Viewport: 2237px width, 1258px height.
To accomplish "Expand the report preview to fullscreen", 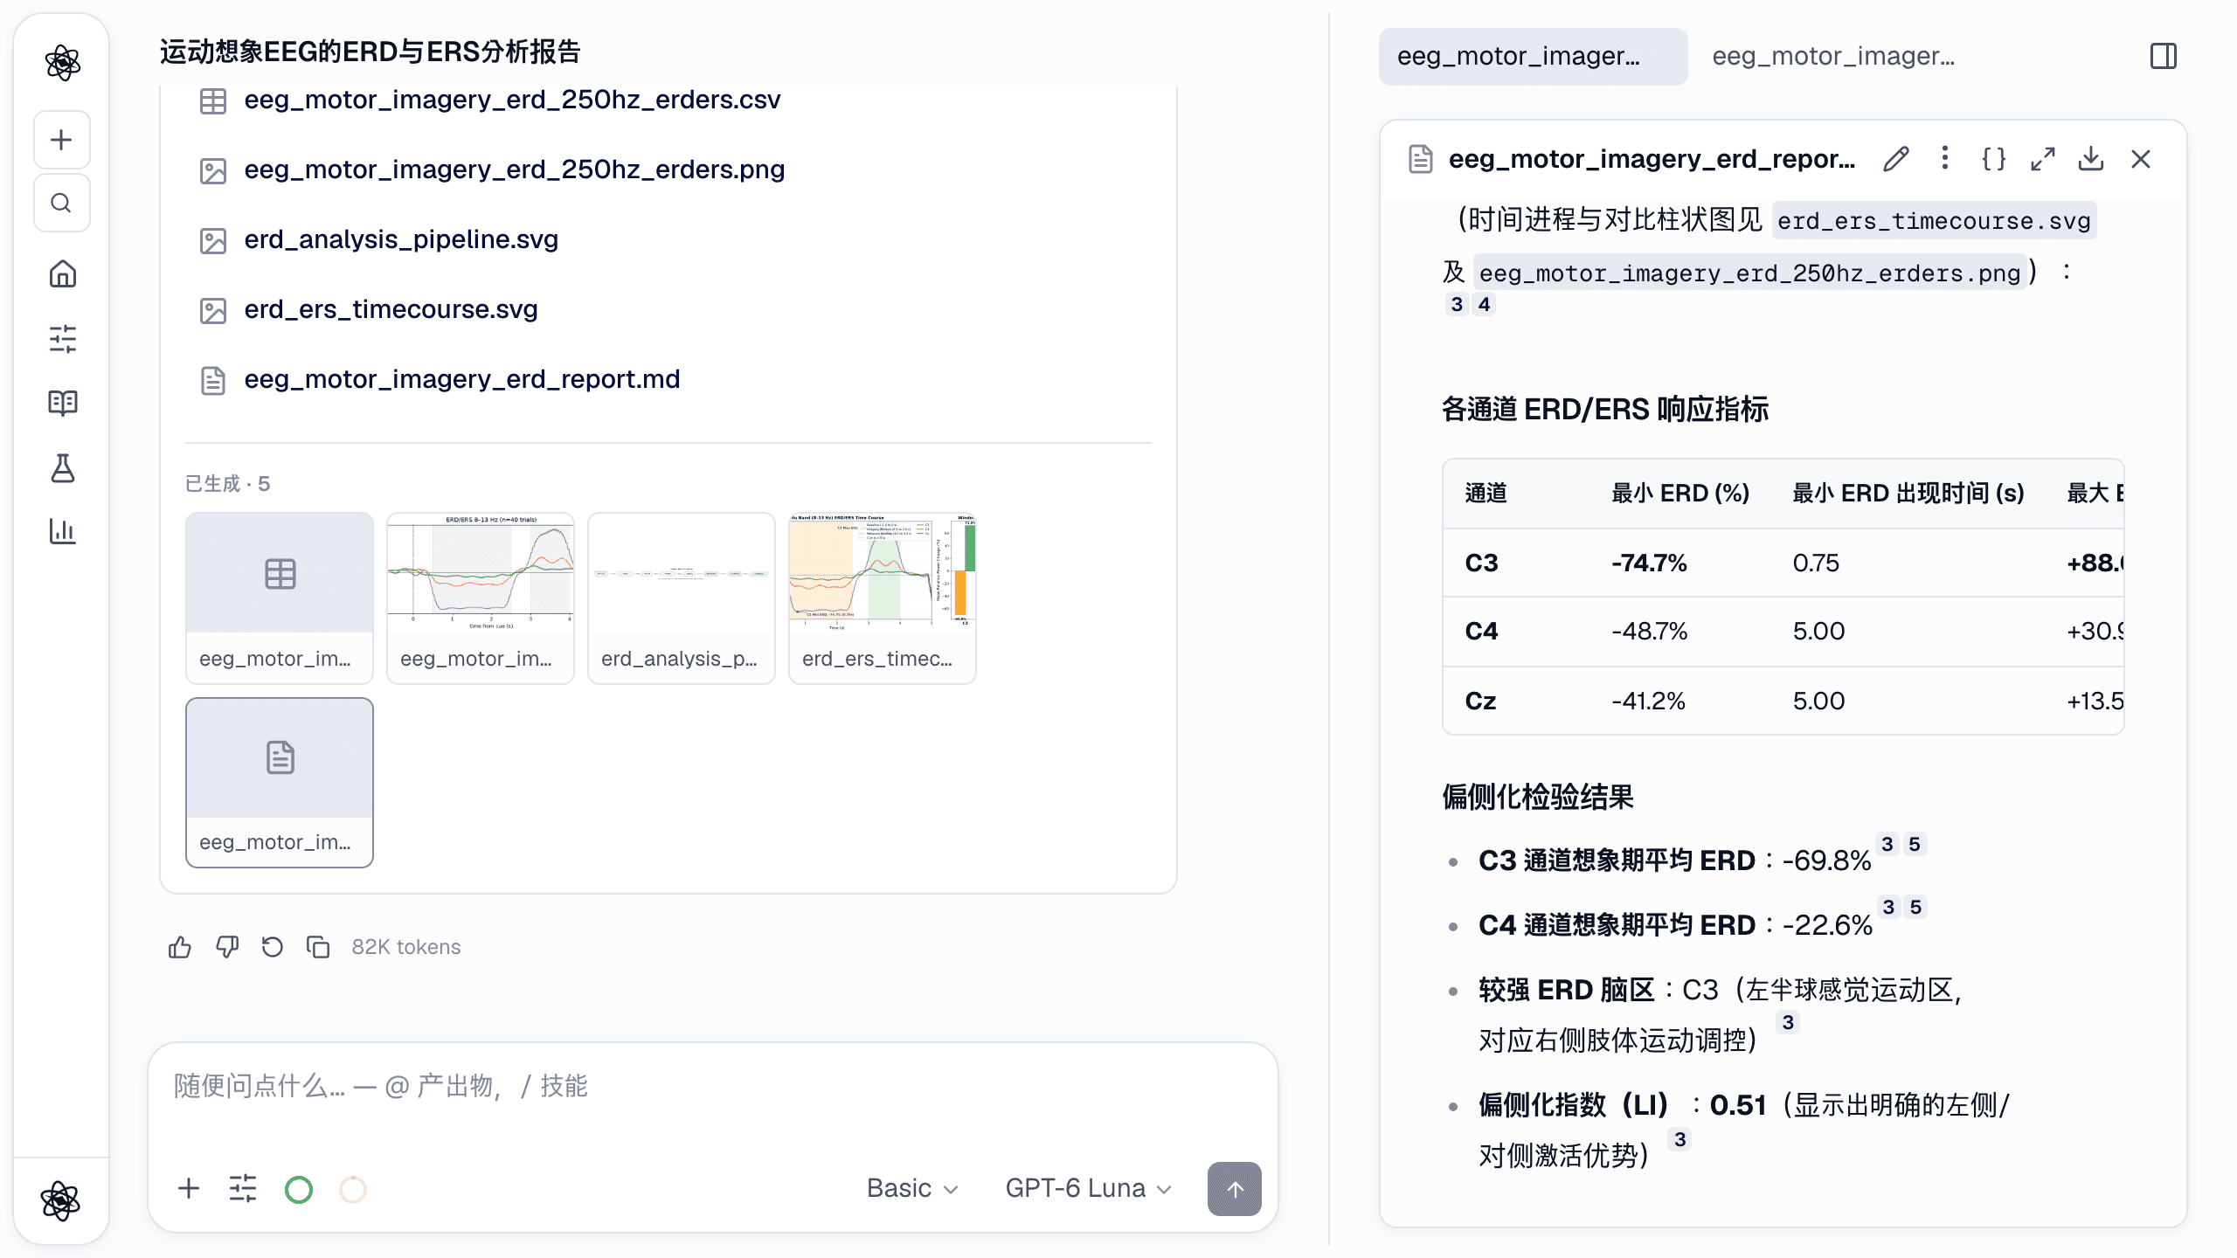I will pyautogui.click(x=2042, y=159).
